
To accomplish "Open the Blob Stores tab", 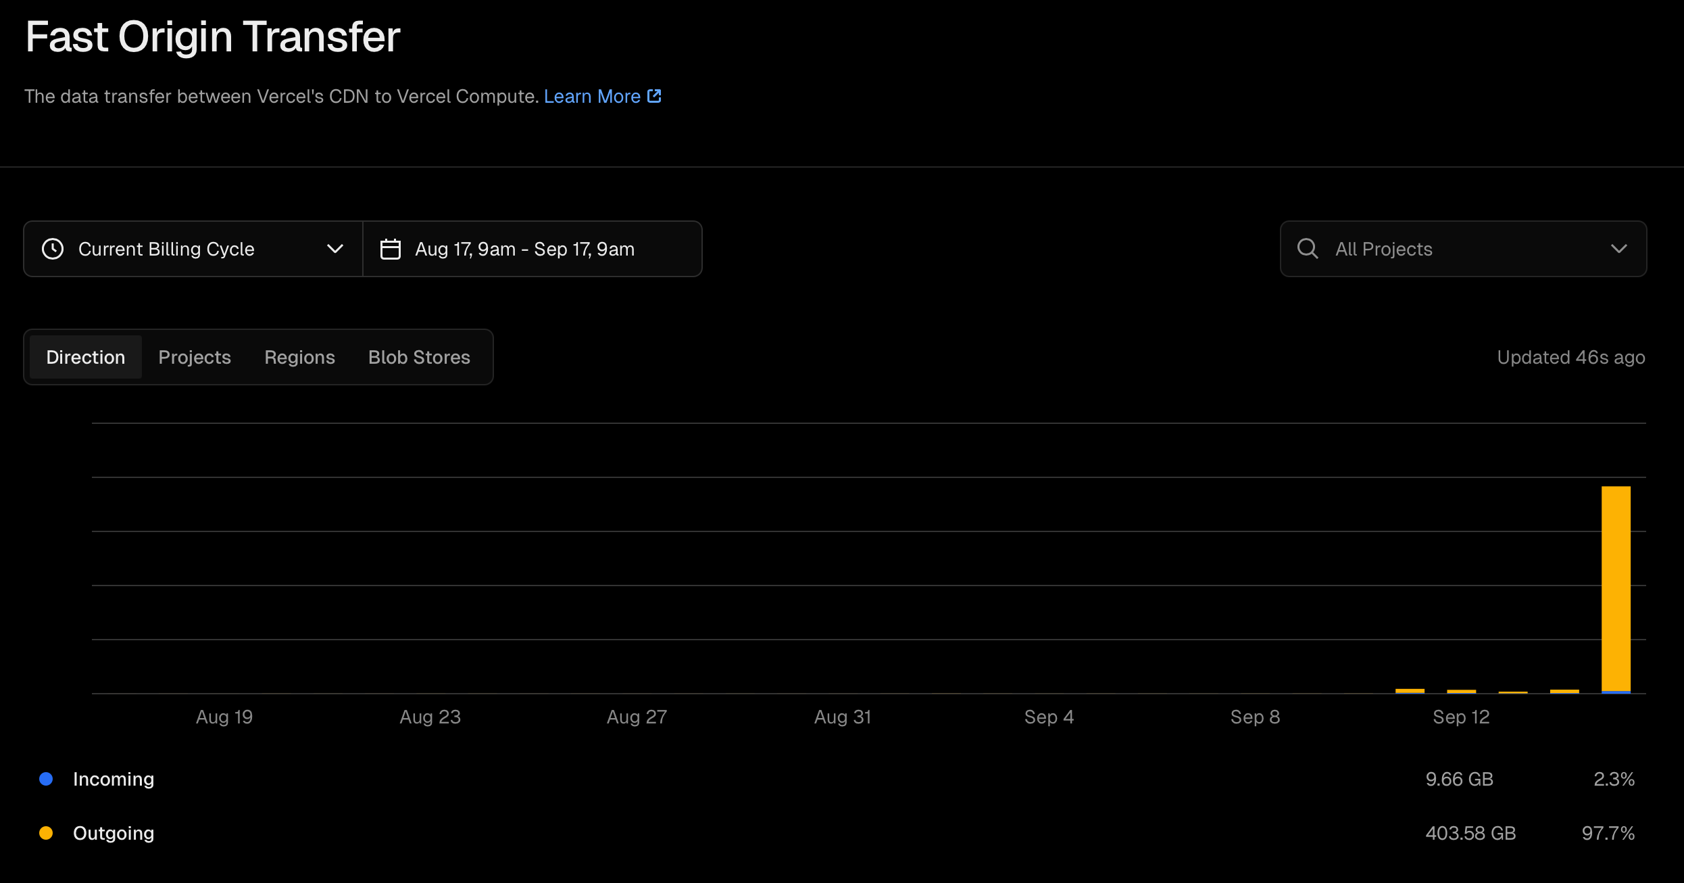I will (419, 357).
